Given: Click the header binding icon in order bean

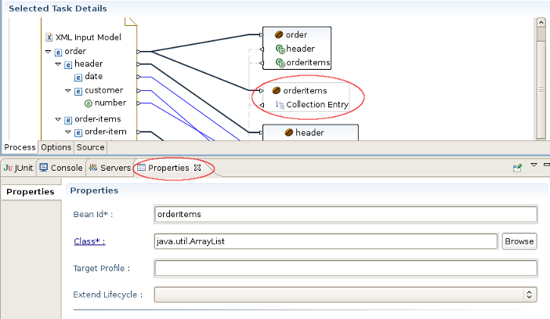Looking at the screenshot, I should click(x=280, y=49).
